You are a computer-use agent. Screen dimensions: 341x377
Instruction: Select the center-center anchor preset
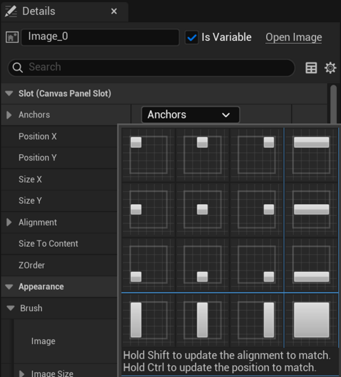(202, 209)
